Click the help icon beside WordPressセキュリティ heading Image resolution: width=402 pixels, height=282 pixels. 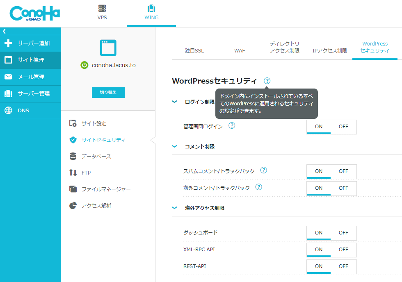point(267,81)
